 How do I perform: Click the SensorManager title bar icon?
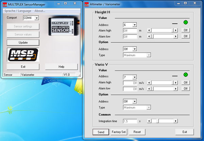click(4, 4)
